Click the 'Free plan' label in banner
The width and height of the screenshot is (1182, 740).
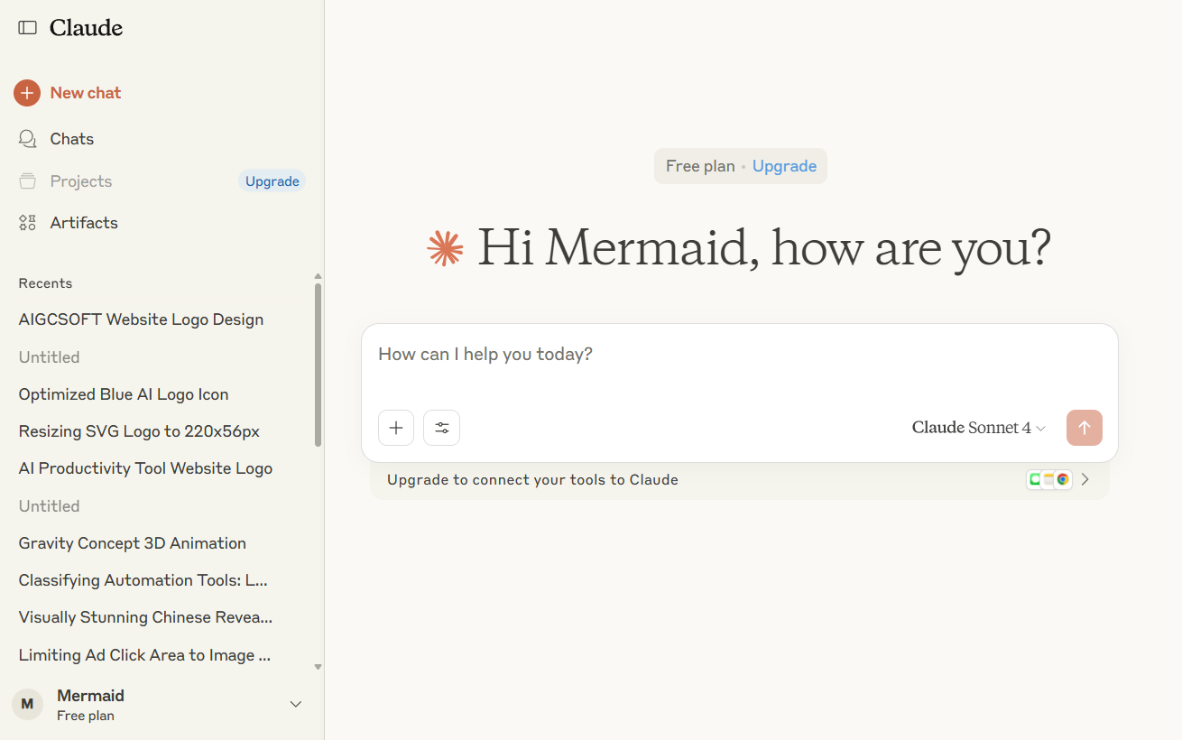700,166
